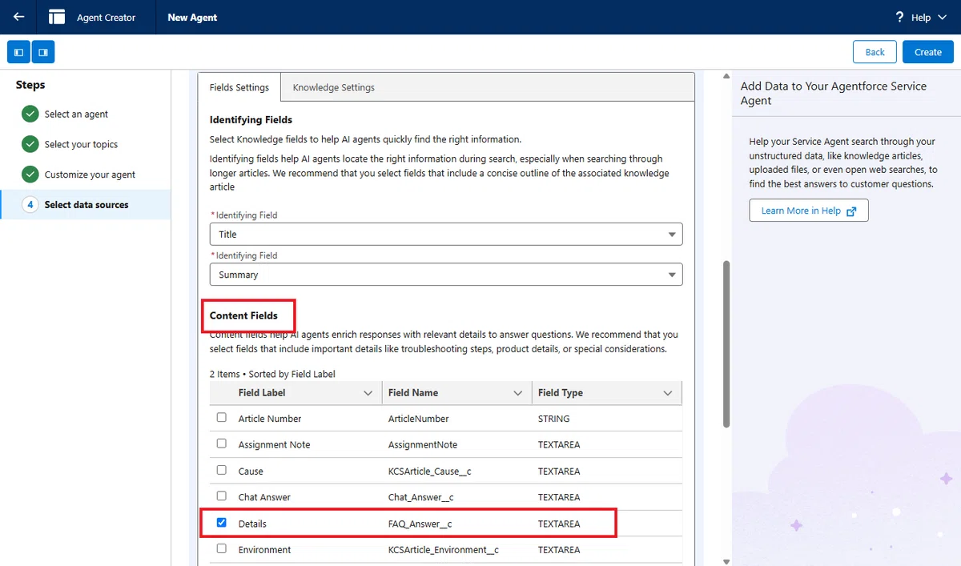Sort by Field Label column header
The image size is (961, 566).
pyautogui.click(x=262, y=393)
